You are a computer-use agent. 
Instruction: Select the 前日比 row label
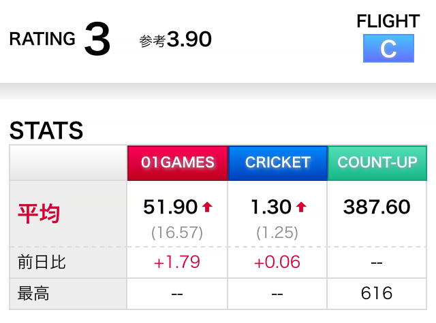click(x=42, y=262)
